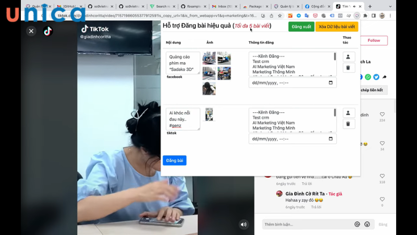
Task: Select Marketing Thông Minh in facebook row list
Action: pos(274,72)
